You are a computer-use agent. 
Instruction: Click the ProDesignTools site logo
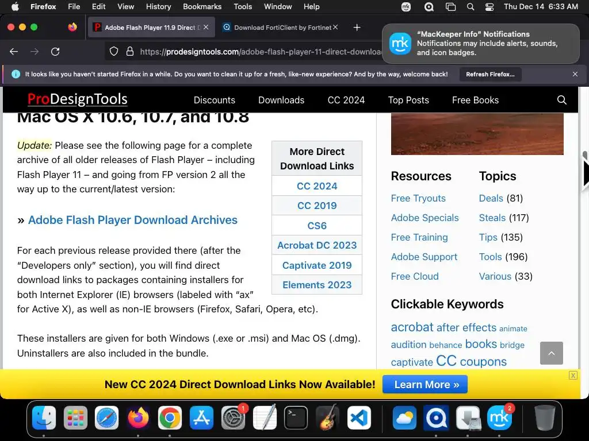pos(78,99)
